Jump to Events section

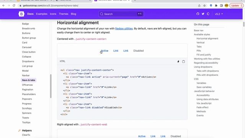200,115
